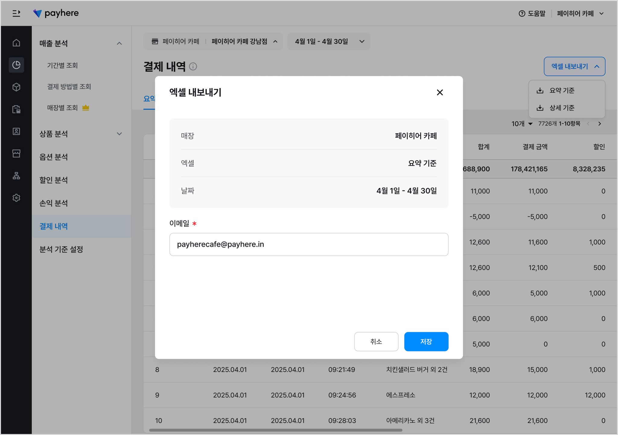Screen dimensions: 618x435
Task: Open the customer profile icon
Action: tap(16, 132)
